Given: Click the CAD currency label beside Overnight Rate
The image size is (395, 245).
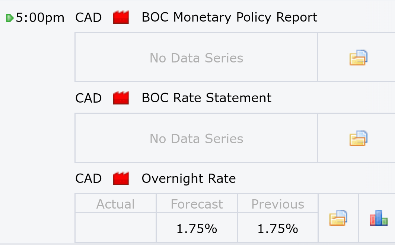Looking at the screenshot, I should [89, 178].
